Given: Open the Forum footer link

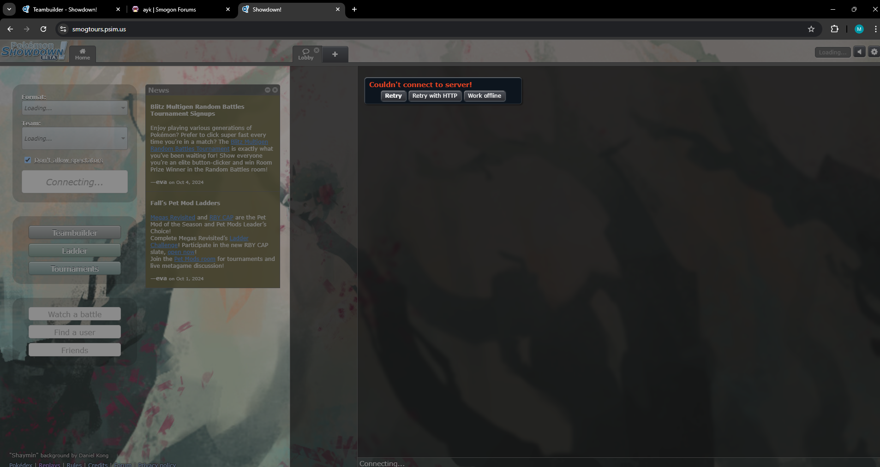Looking at the screenshot, I should [x=123, y=464].
